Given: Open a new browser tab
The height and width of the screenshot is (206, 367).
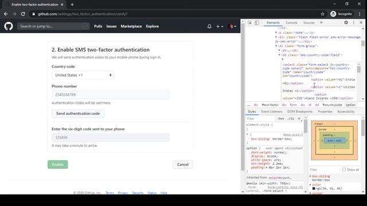Looking at the screenshot, I should click(x=72, y=5).
